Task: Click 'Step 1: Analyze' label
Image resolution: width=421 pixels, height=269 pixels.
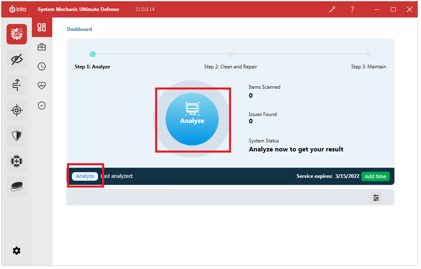Action: (93, 67)
